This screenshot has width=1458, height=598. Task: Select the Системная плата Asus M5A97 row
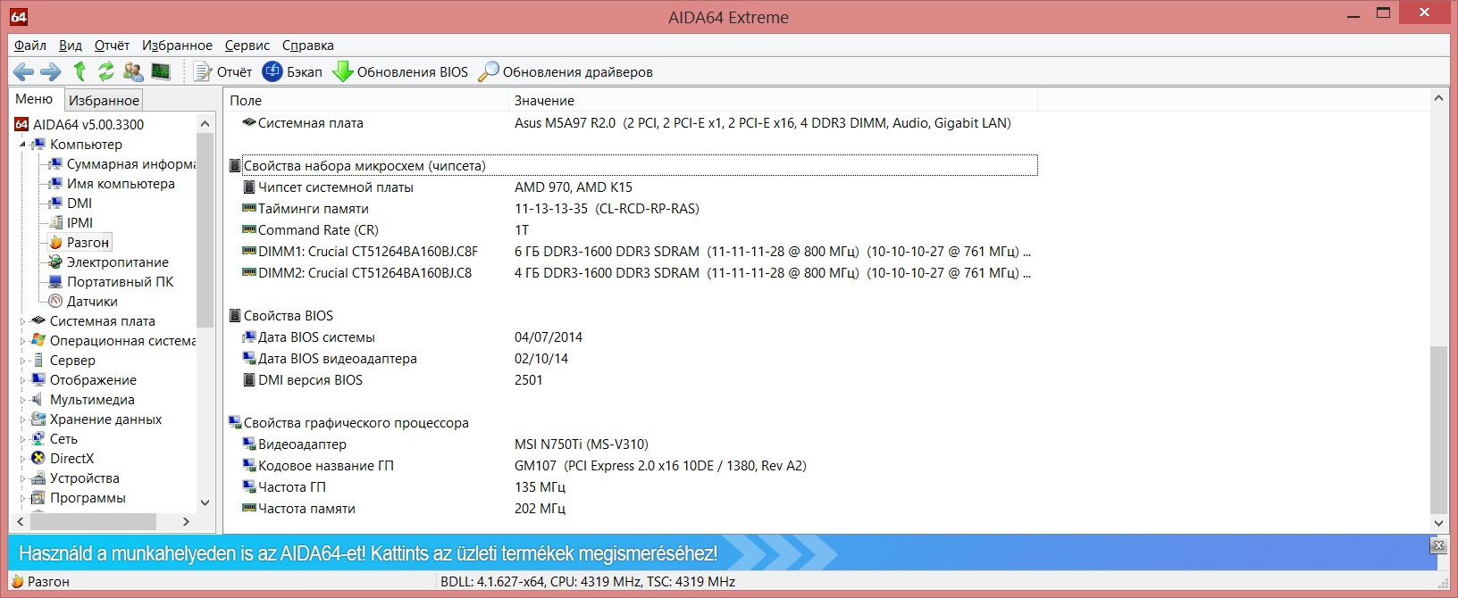633,123
